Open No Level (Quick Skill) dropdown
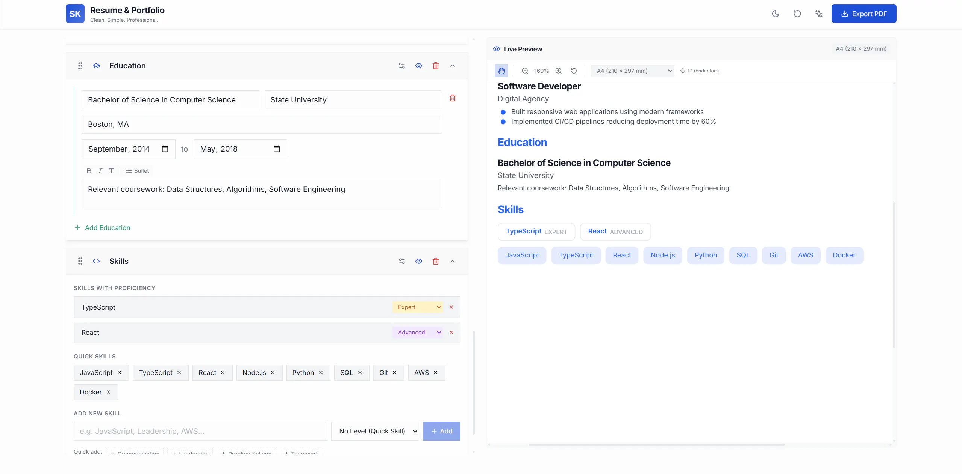Screen dimensions: 962x474 pyautogui.click(x=375, y=431)
